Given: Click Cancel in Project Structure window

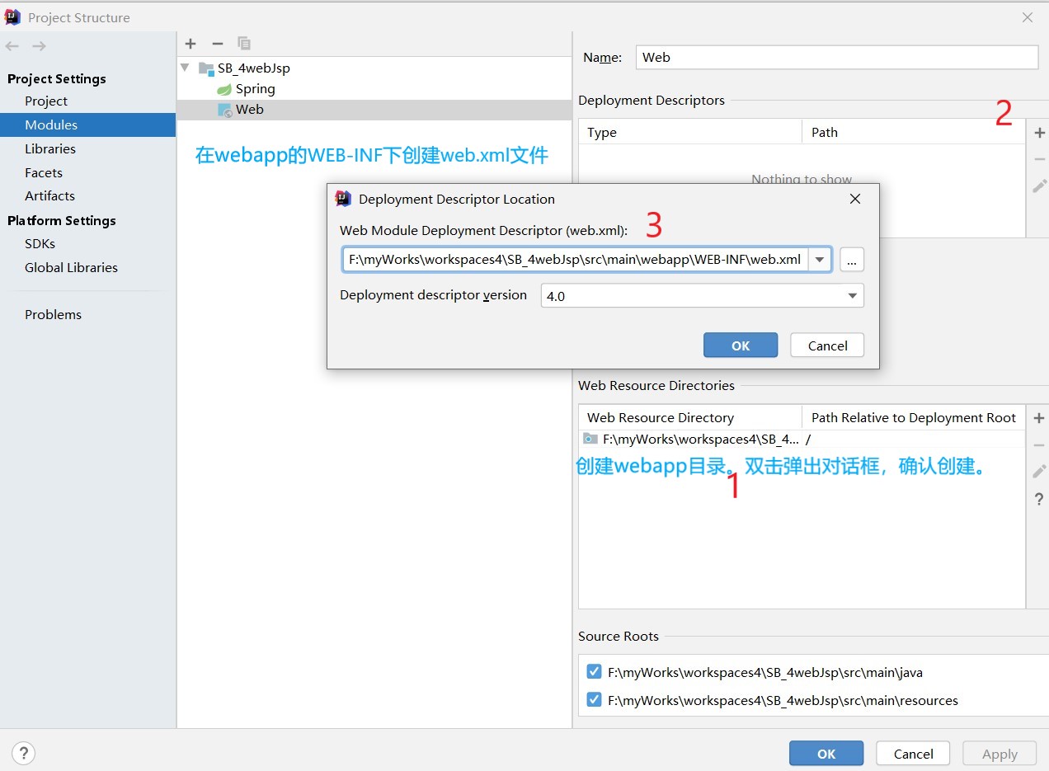Looking at the screenshot, I should [913, 754].
